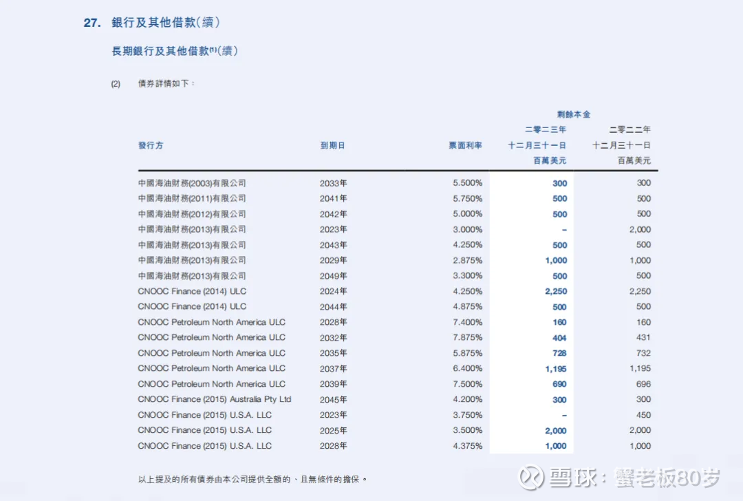Click the 5.875% coupon rate
Image resolution: width=743 pixels, height=501 pixels.
tap(468, 353)
